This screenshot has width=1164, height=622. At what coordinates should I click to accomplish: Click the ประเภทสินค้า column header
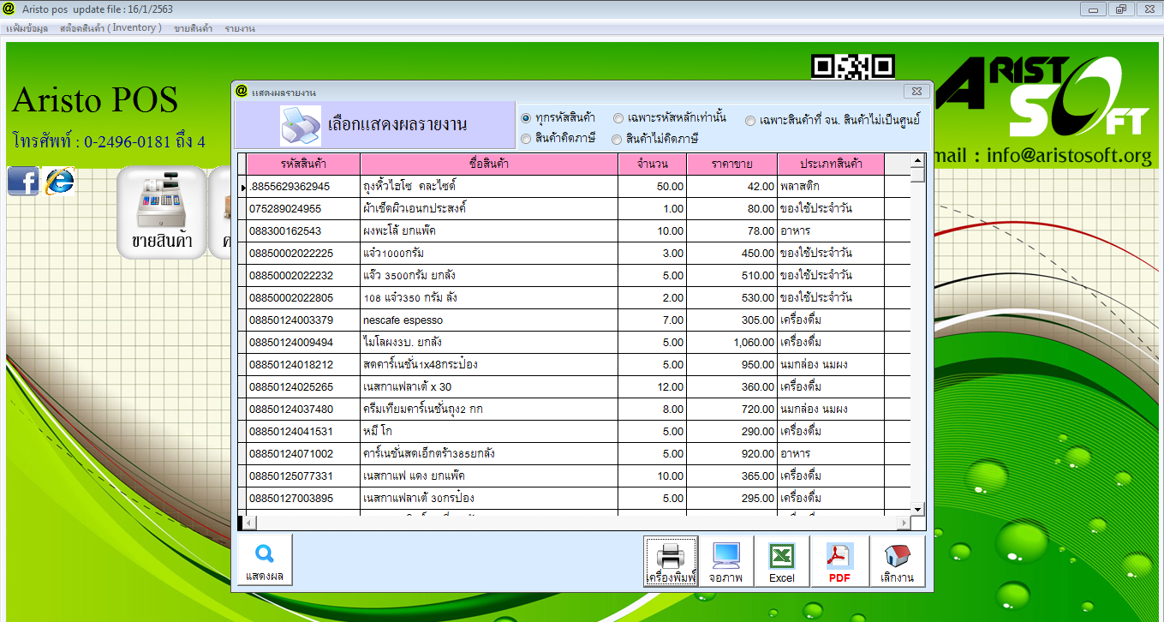tap(831, 164)
